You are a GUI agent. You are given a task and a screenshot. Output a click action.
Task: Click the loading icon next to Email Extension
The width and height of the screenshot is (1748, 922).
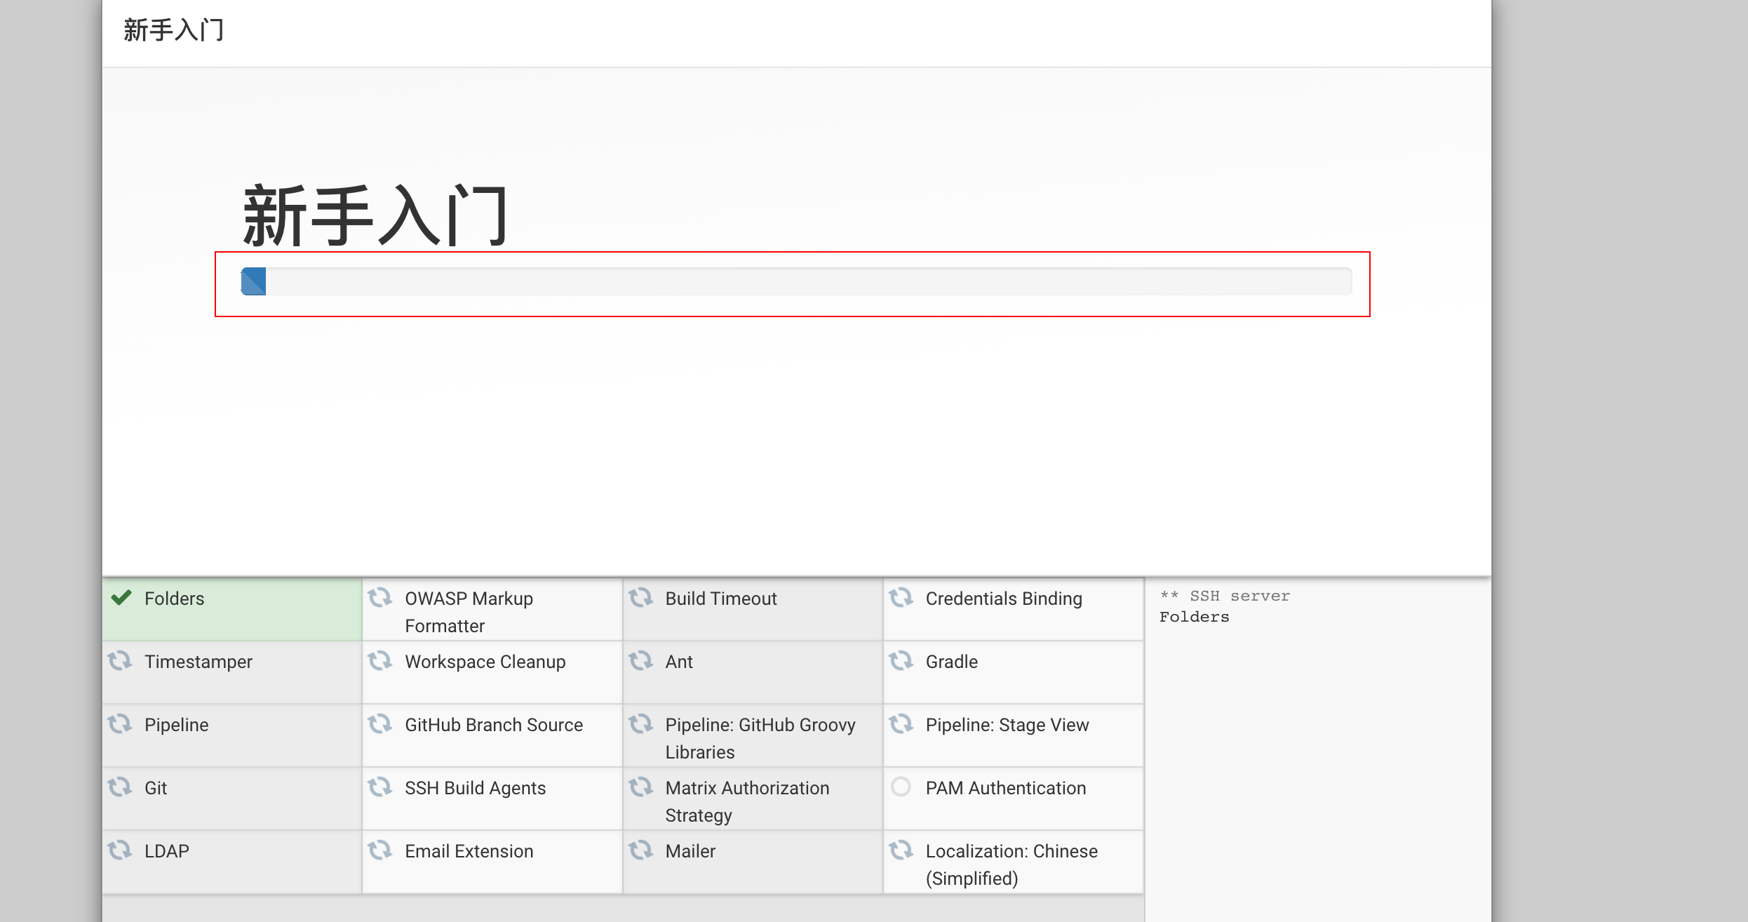coord(381,850)
